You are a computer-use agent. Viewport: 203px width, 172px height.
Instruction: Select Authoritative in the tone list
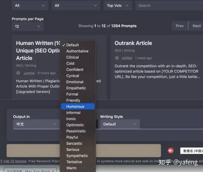(77, 51)
